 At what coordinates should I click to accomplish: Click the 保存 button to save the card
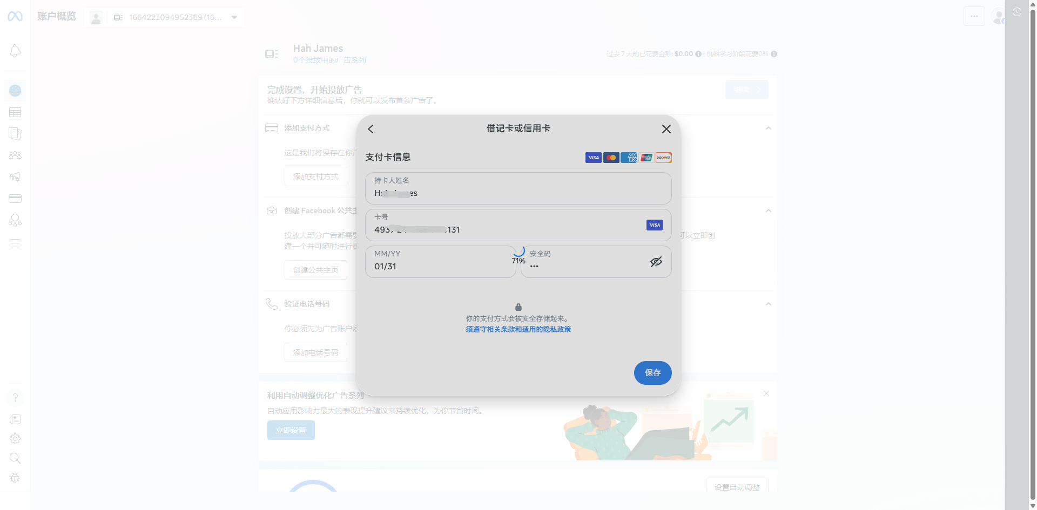pyautogui.click(x=652, y=373)
